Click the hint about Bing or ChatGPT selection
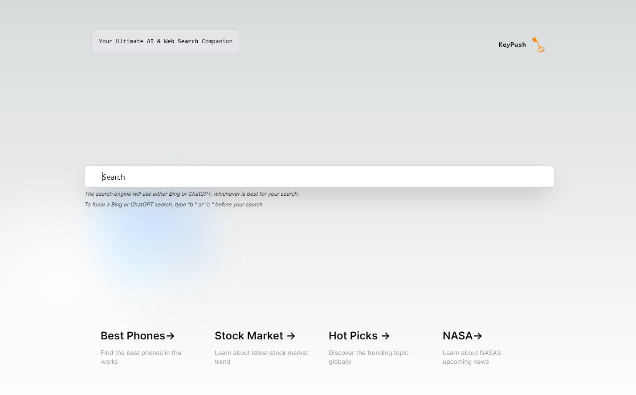Viewport: 636px width, 395px height. (192, 194)
